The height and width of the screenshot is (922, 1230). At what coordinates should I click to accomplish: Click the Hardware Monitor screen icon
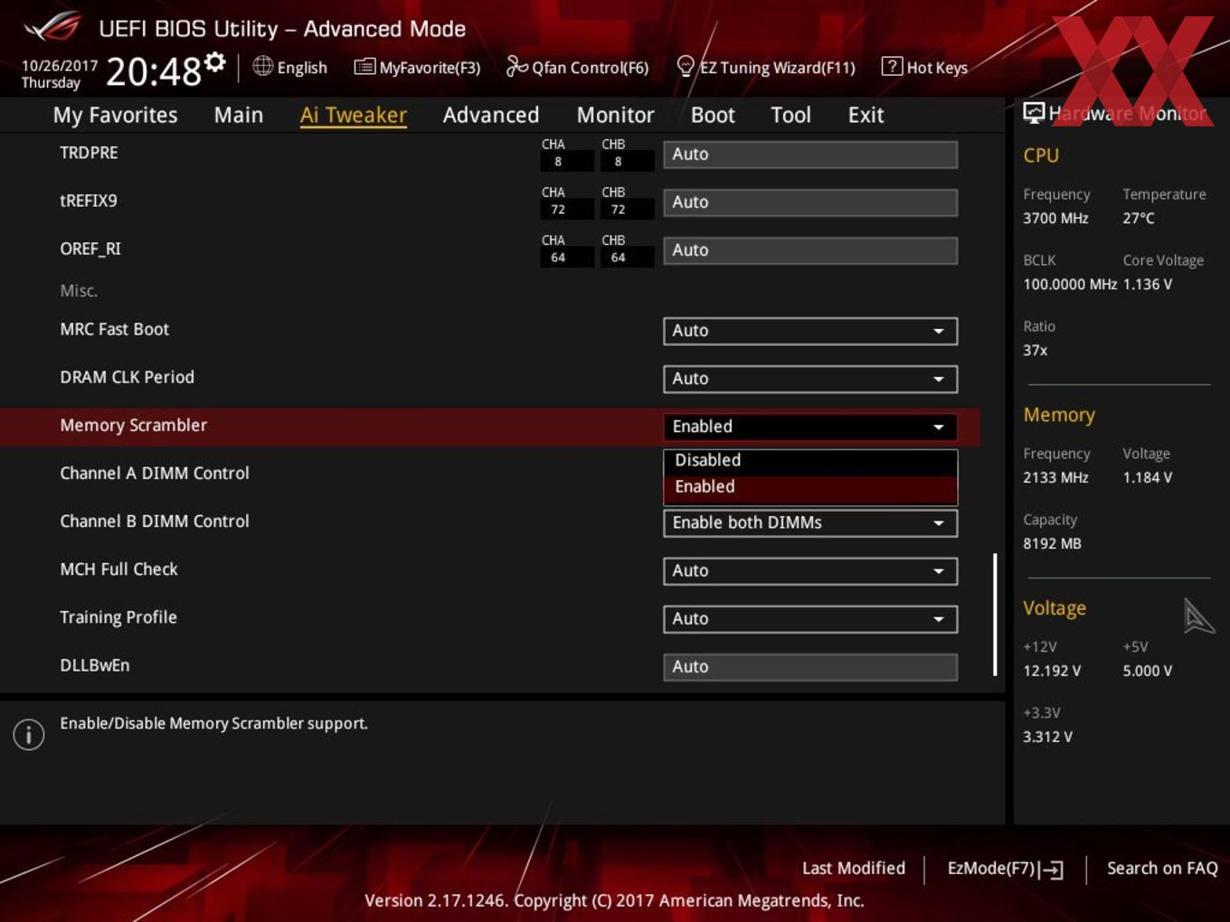pyautogui.click(x=1033, y=113)
